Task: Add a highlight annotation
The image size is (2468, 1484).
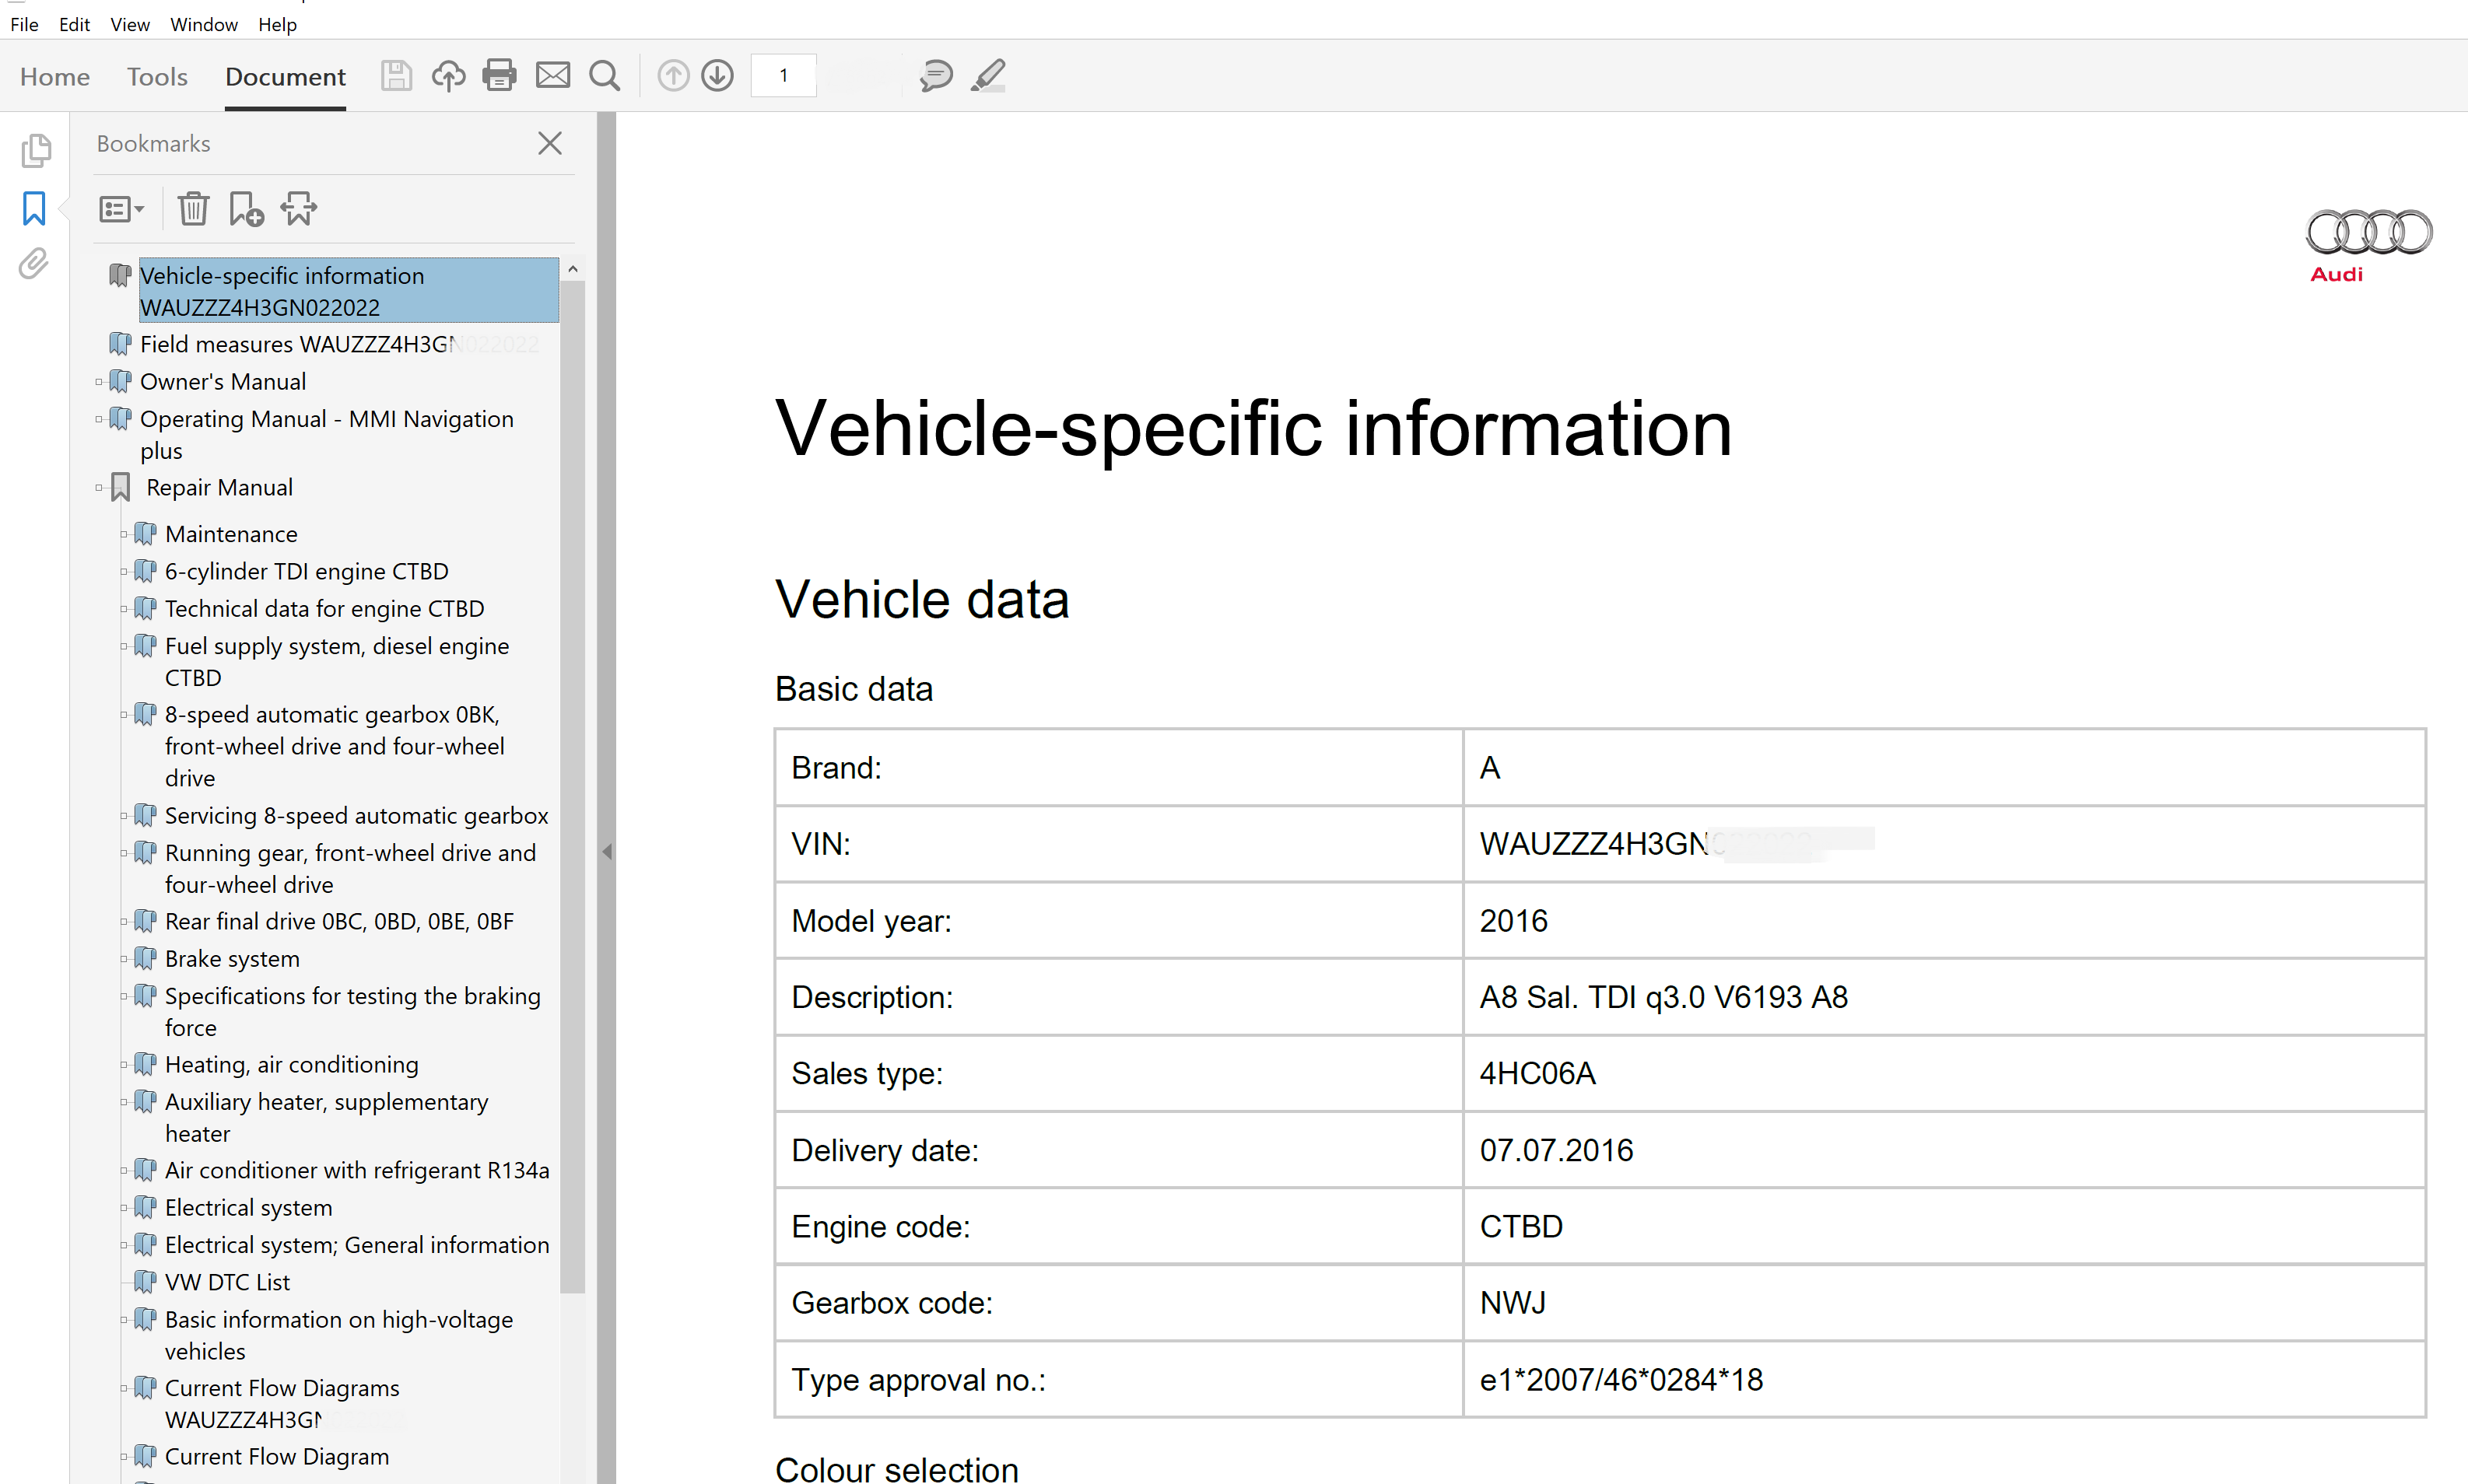Action: click(x=988, y=75)
